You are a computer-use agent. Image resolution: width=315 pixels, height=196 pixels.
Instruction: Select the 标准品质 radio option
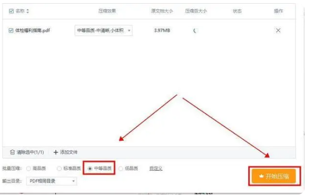(x=60, y=169)
